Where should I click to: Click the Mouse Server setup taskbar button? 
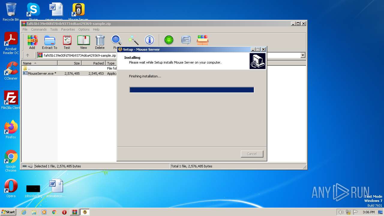click(85, 212)
